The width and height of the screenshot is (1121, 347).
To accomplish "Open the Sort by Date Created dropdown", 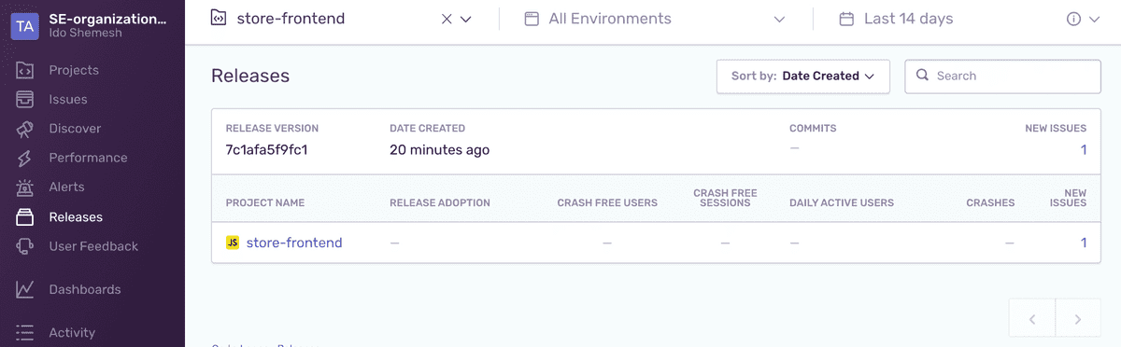I will [803, 76].
